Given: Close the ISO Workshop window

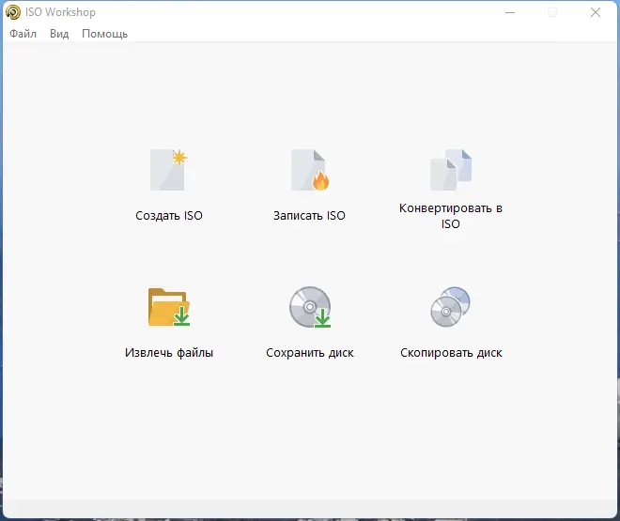Looking at the screenshot, I should pos(596,12).
